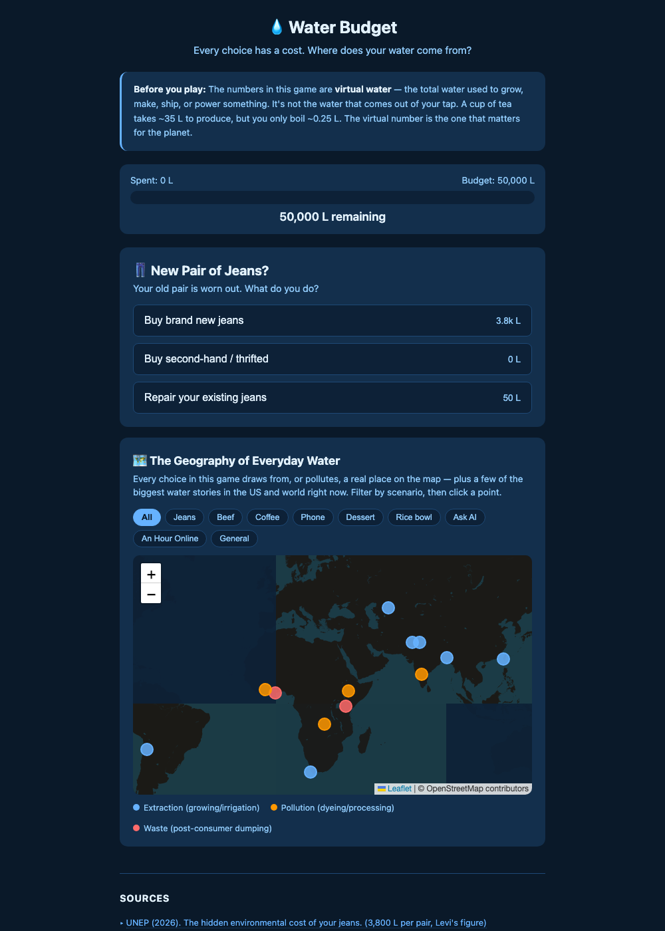Open the blue marker in eastern China
Screen dimensions: 665x931
point(503,659)
